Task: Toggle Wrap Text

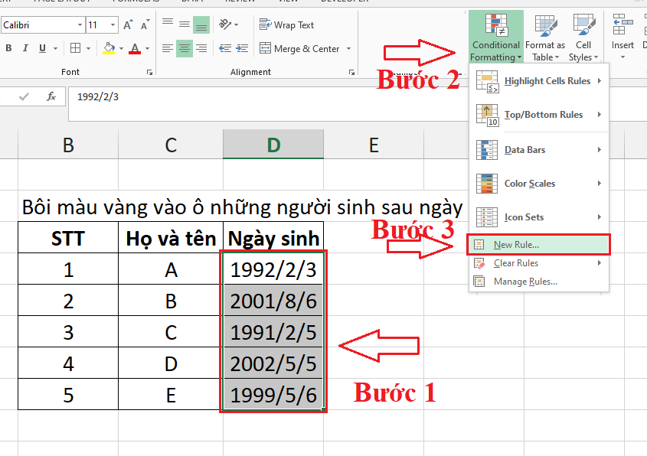Action: pos(287,25)
